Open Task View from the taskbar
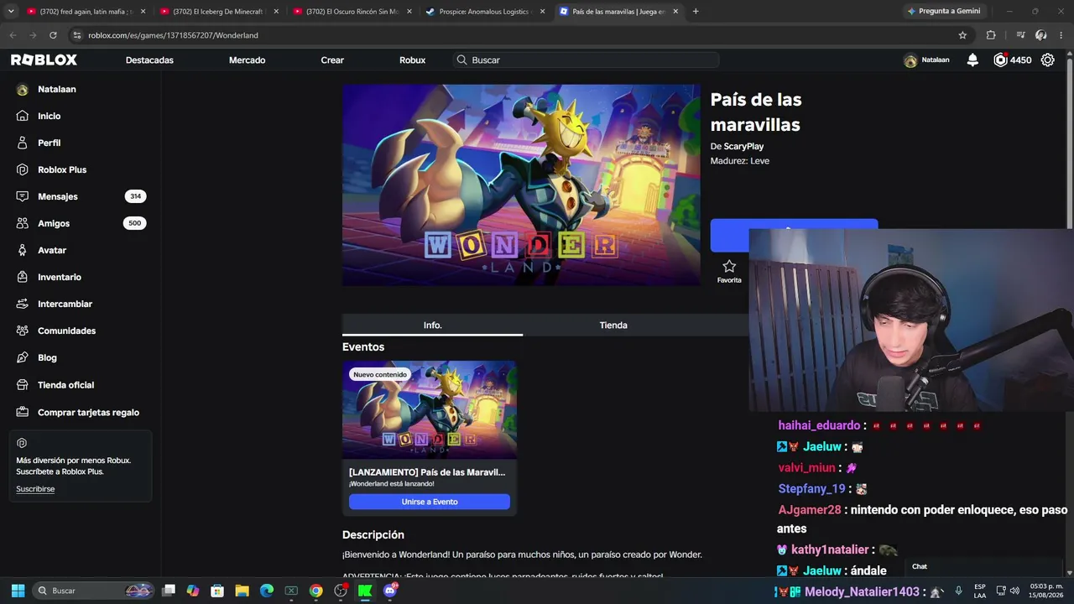Screen dimensions: 1074x604 tap(168, 591)
